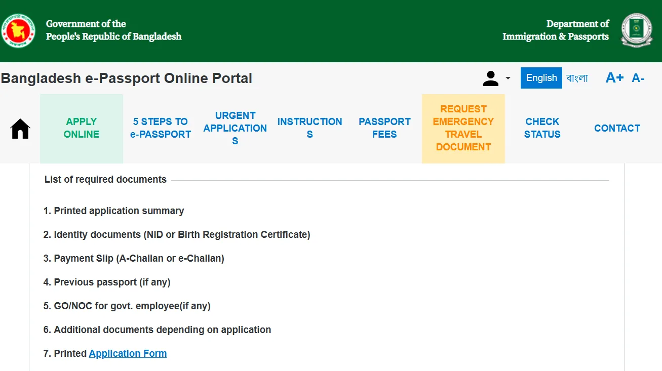Expand the user account dropdown arrow
662x371 pixels.
pos(508,78)
